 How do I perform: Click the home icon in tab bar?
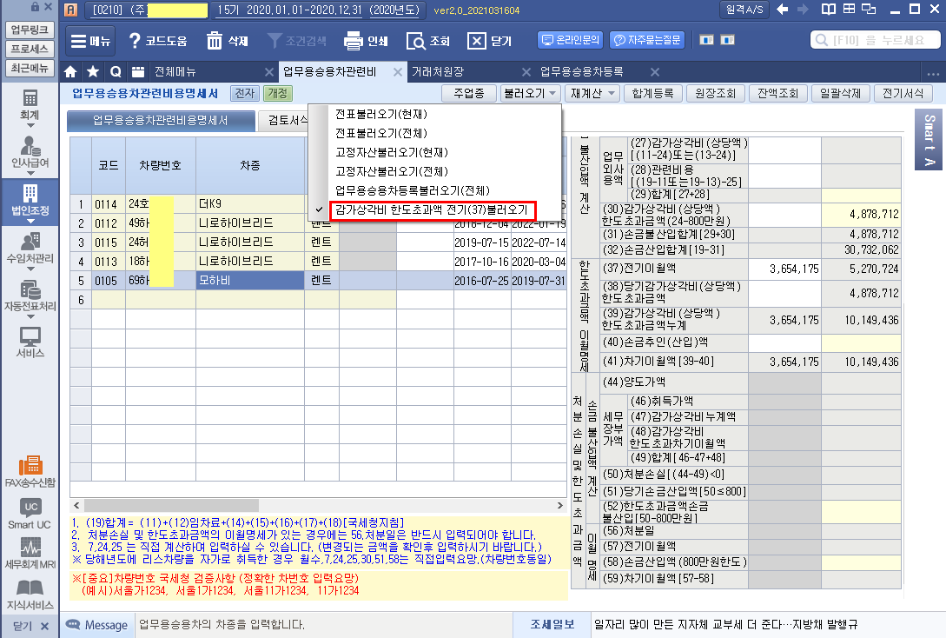click(x=71, y=71)
